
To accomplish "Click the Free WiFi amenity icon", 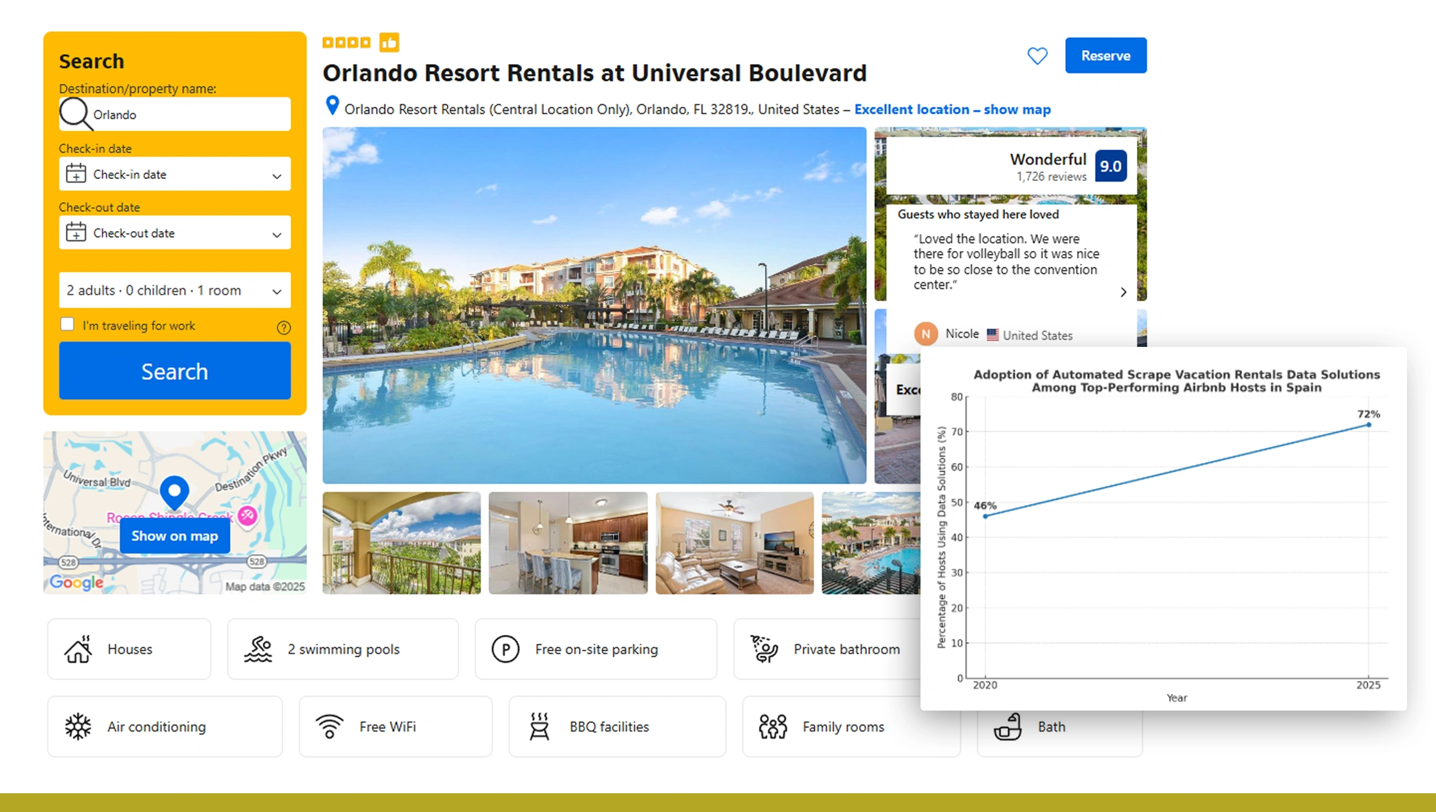I will [x=329, y=726].
